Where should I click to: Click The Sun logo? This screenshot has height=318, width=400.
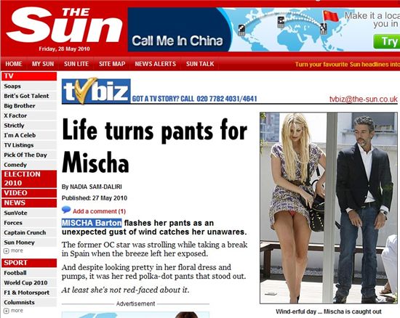point(64,25)
